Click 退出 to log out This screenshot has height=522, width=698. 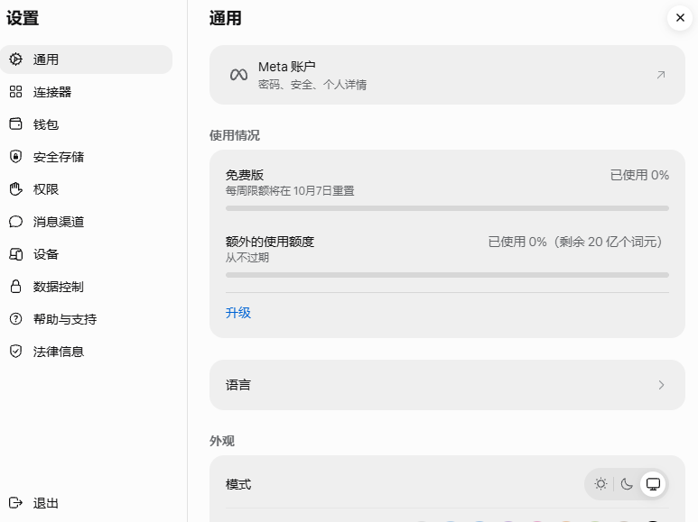tap(87, 502)
